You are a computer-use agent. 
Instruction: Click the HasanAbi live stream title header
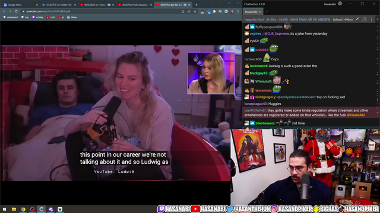287,20
